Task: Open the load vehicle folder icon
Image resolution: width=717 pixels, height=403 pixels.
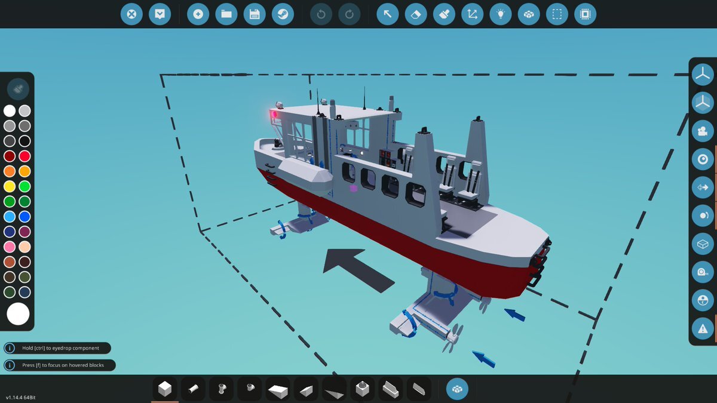Action: point(226,14)
